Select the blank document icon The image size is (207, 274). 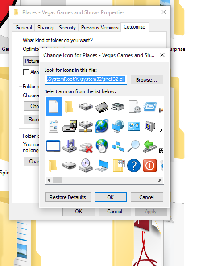[53, 107]
